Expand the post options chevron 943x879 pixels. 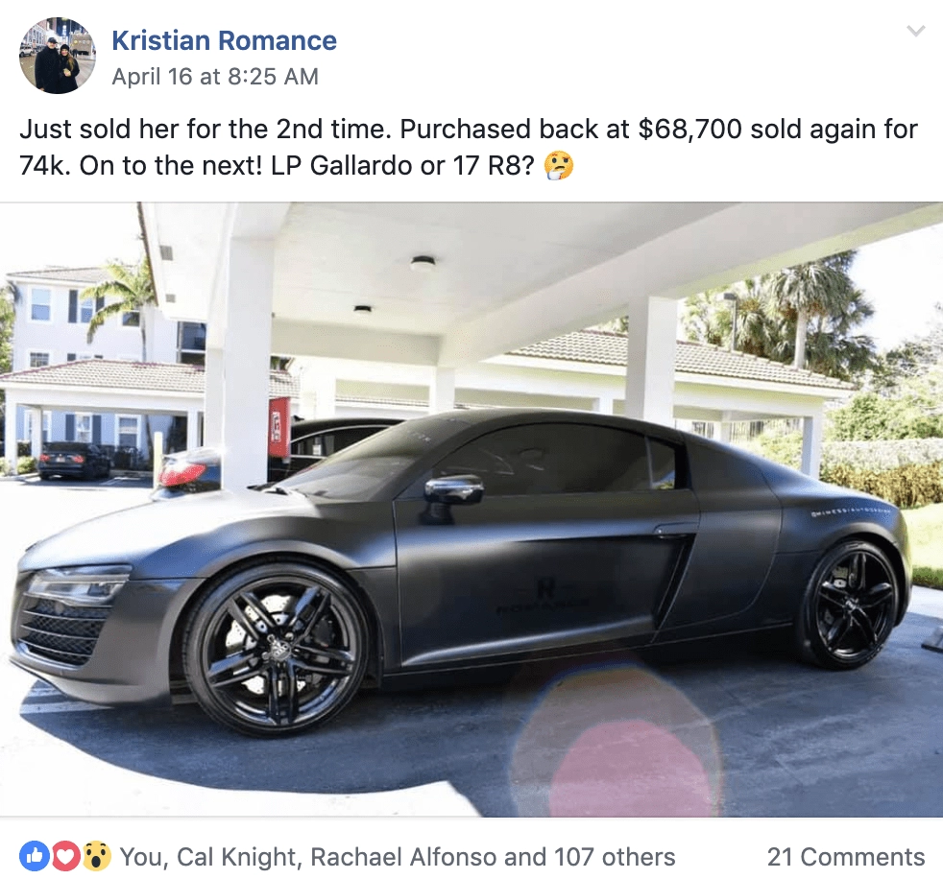(915, 31)
